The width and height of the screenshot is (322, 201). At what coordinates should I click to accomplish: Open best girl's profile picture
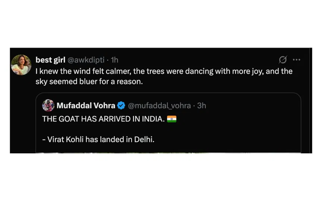tap(21, 64)
